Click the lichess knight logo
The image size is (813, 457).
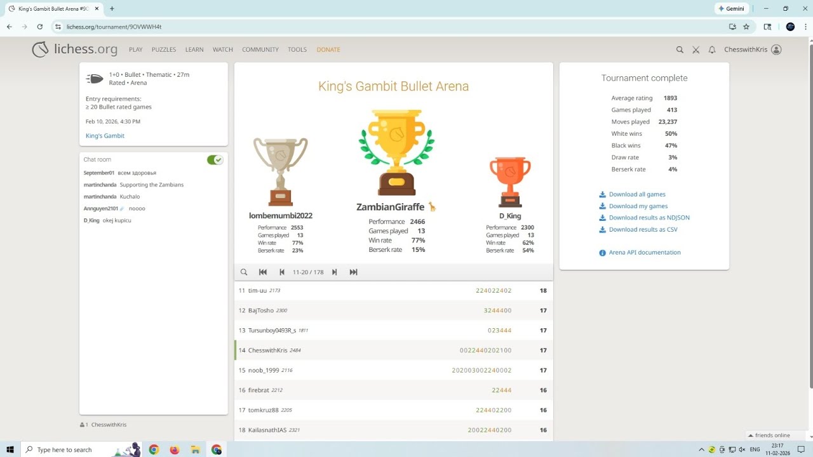(40, 50)
